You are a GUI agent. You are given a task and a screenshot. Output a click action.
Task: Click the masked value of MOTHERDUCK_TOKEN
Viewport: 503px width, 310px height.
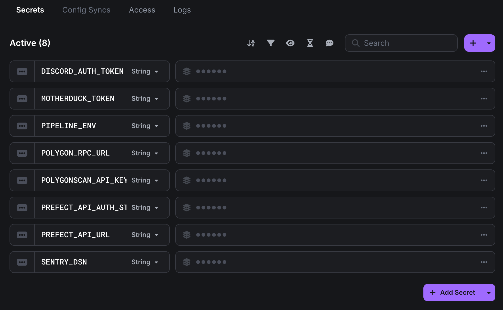(211, 99)
